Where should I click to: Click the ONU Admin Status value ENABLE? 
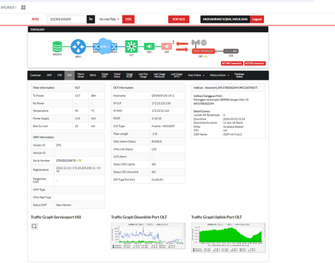157,141
